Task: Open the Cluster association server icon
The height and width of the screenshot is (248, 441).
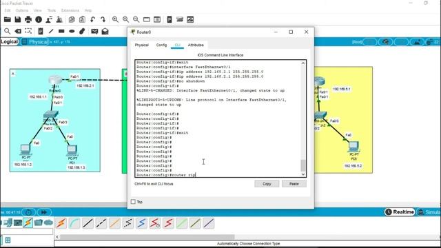Action: point(180,19)
